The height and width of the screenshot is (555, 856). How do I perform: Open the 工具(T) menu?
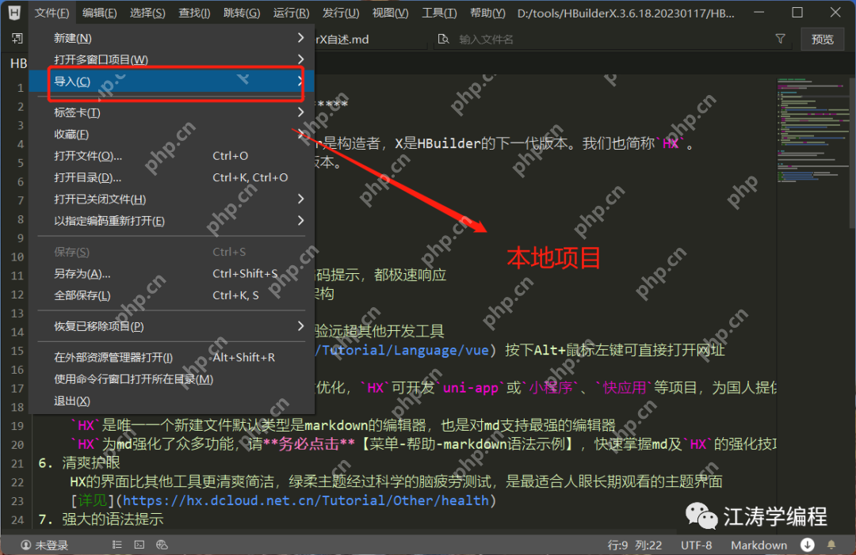pyautogui.click(x=438, y=13)
